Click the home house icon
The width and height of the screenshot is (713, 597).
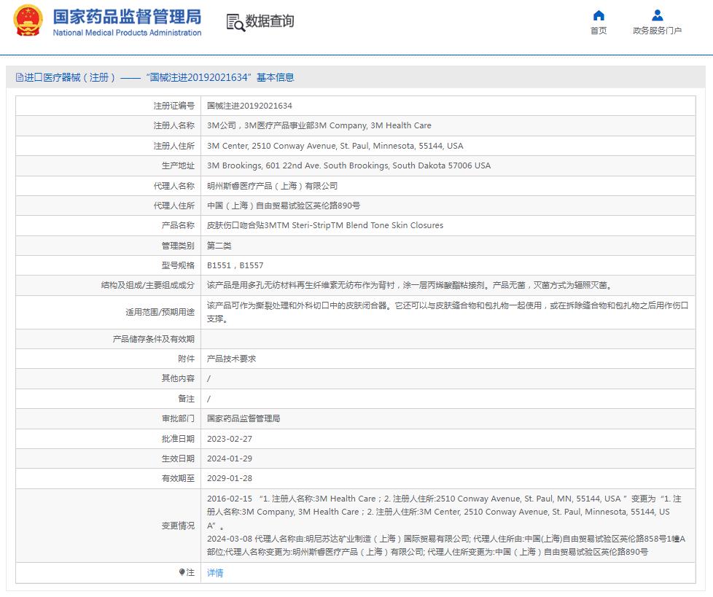pyautogui.click(x=599, y=15)
